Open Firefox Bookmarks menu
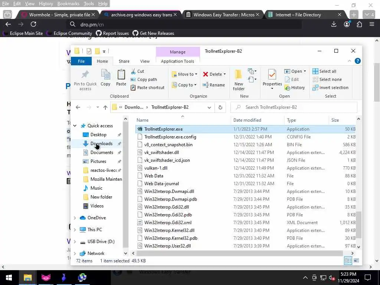Image resolution: width=380 pixels, height=285 pixels. 68,4
